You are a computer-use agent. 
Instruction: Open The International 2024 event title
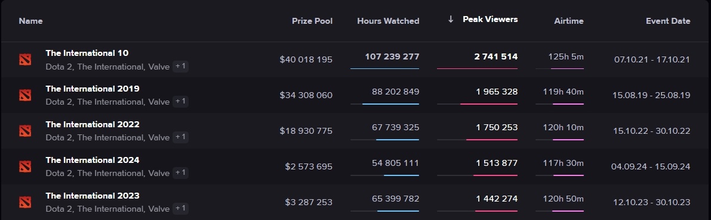pyautogui.click(x=93, y=160)
